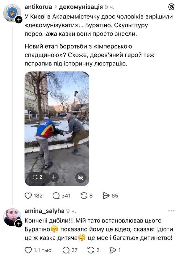Viewport: 180px width, 259px height.
Task: Play the Buratino sculpture video
Action: (57, 129)
